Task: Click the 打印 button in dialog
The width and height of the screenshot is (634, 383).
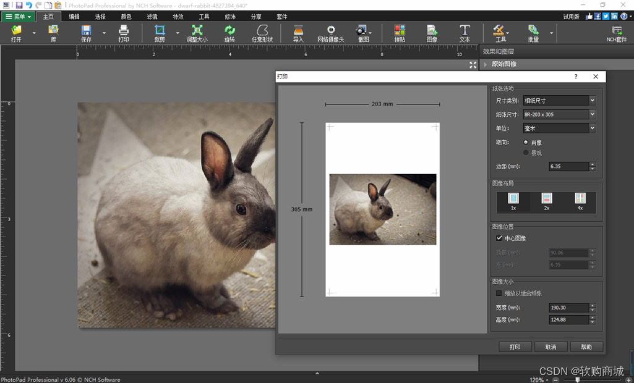Action: click(515, 347)
